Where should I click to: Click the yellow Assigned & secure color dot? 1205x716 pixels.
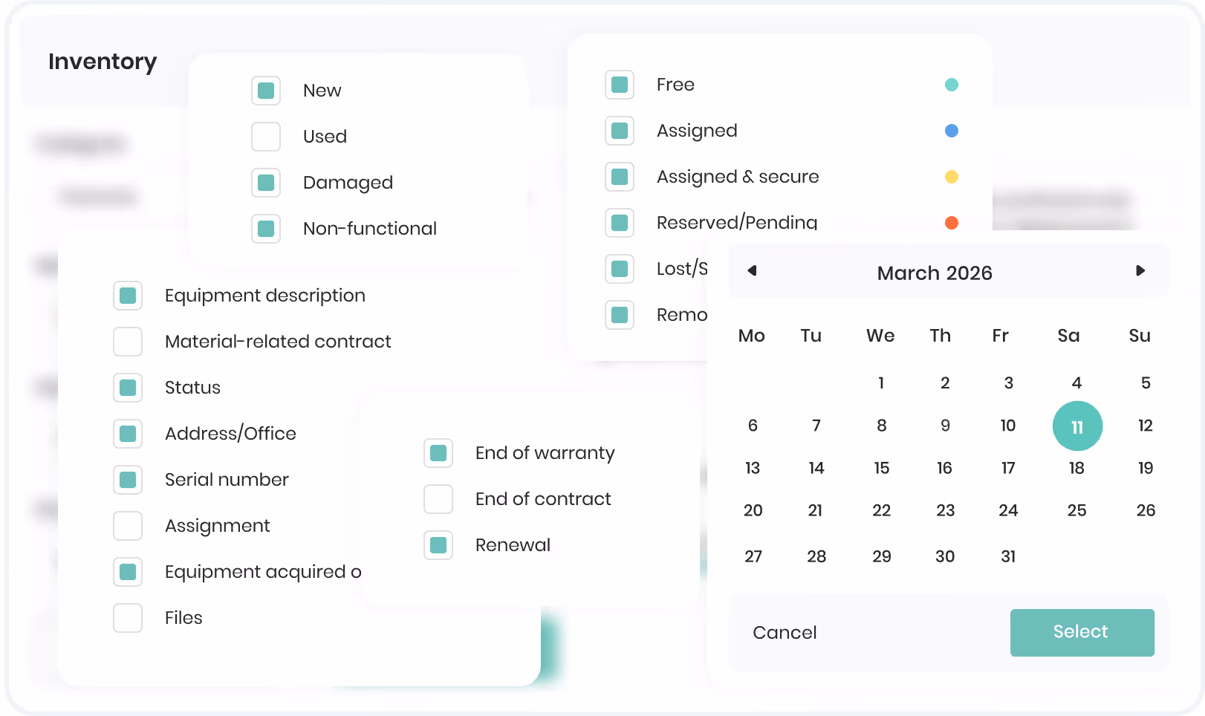click(x=952, y=177)
